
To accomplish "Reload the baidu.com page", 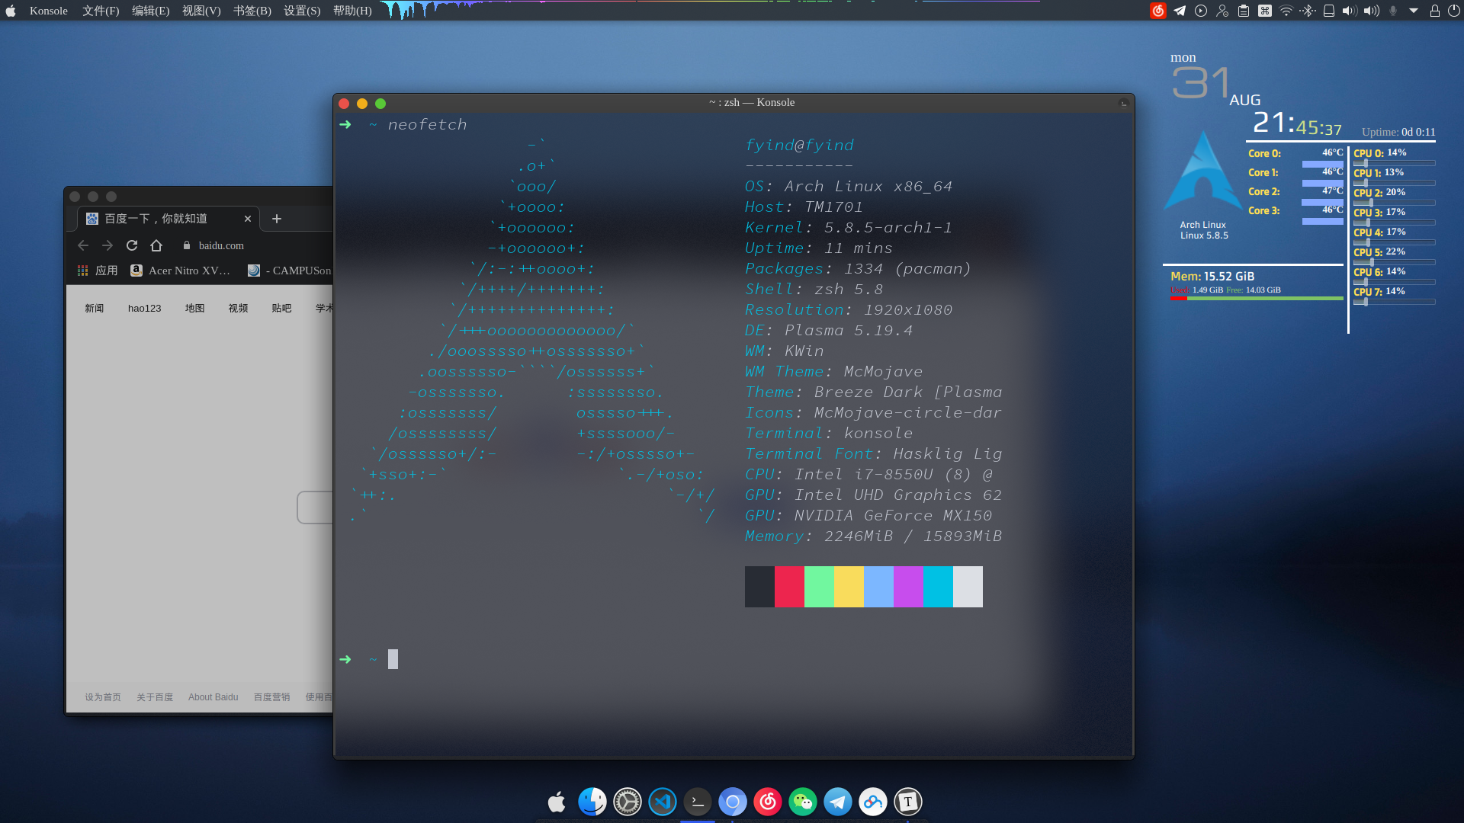I will click(132, 245).
